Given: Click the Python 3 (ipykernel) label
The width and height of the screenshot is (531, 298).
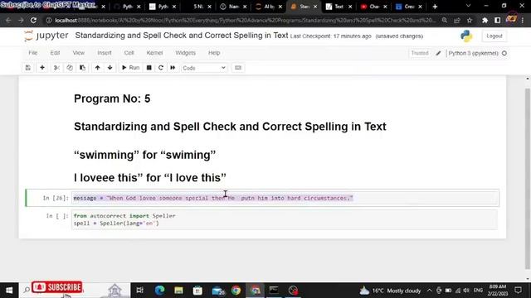Looking at the screenshot, I should (x=473, y=53).
